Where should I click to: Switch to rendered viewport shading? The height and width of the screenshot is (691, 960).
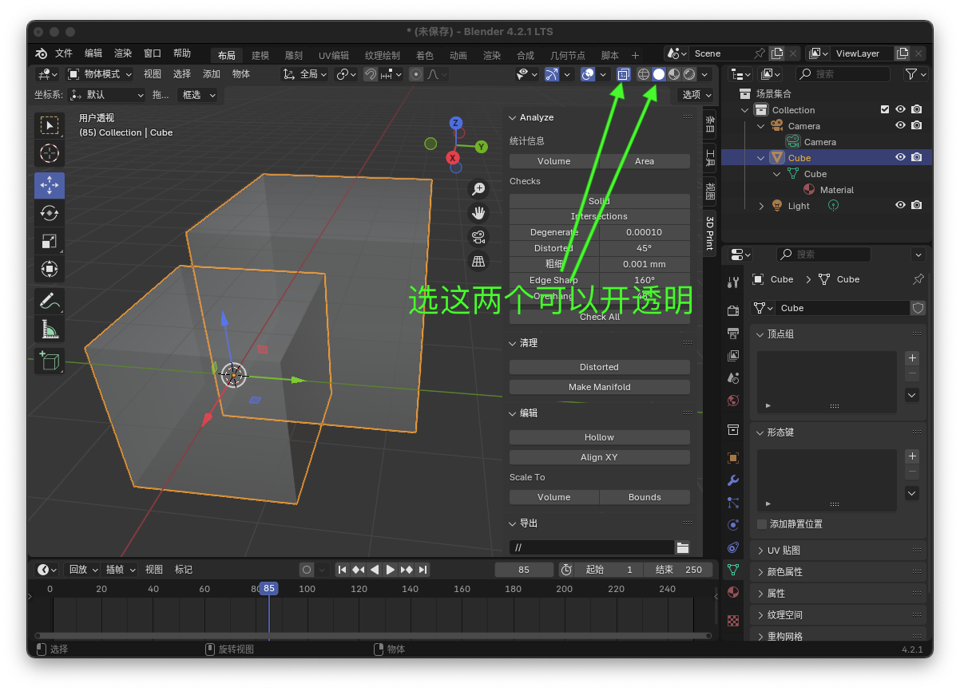[x=688, y=74]
